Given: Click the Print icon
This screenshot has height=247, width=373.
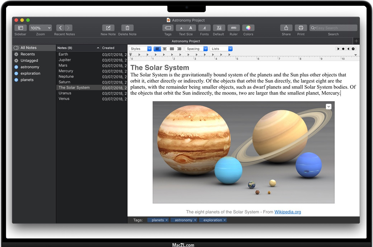Looking at the screenshot, I should (x=301, y=28).
